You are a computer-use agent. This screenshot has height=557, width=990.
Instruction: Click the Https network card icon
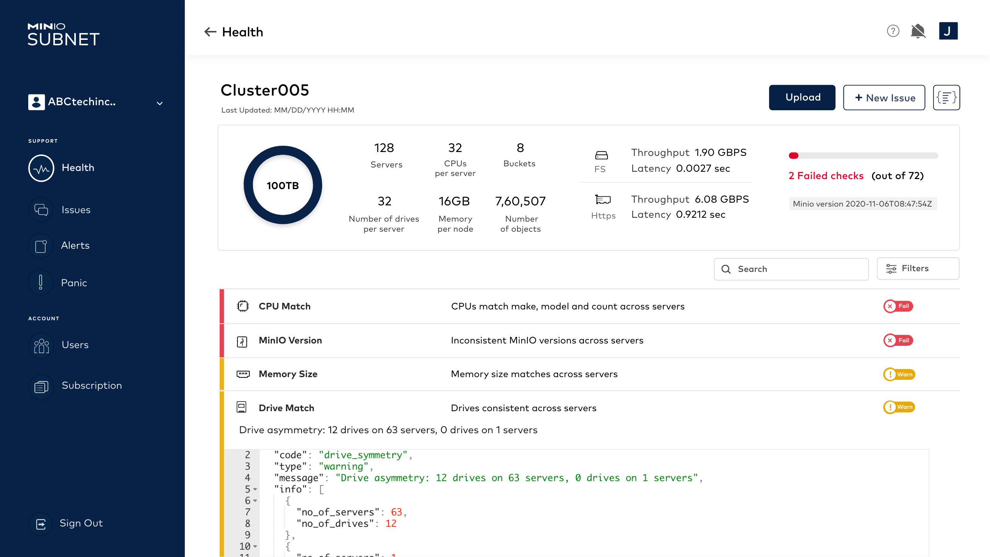[x=603, y=200]
